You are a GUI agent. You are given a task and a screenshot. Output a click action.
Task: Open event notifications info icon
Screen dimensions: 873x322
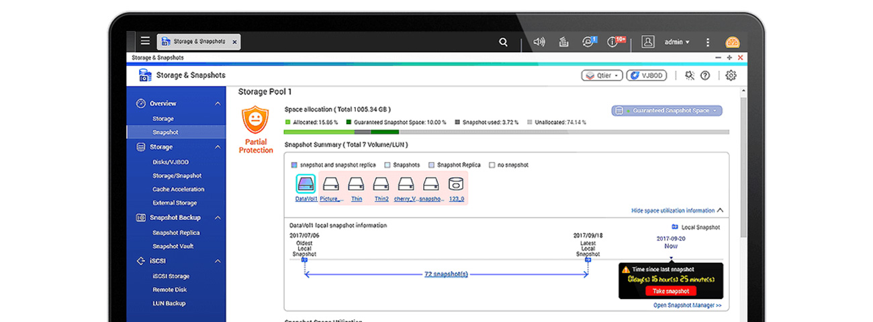tap(614, 42)
